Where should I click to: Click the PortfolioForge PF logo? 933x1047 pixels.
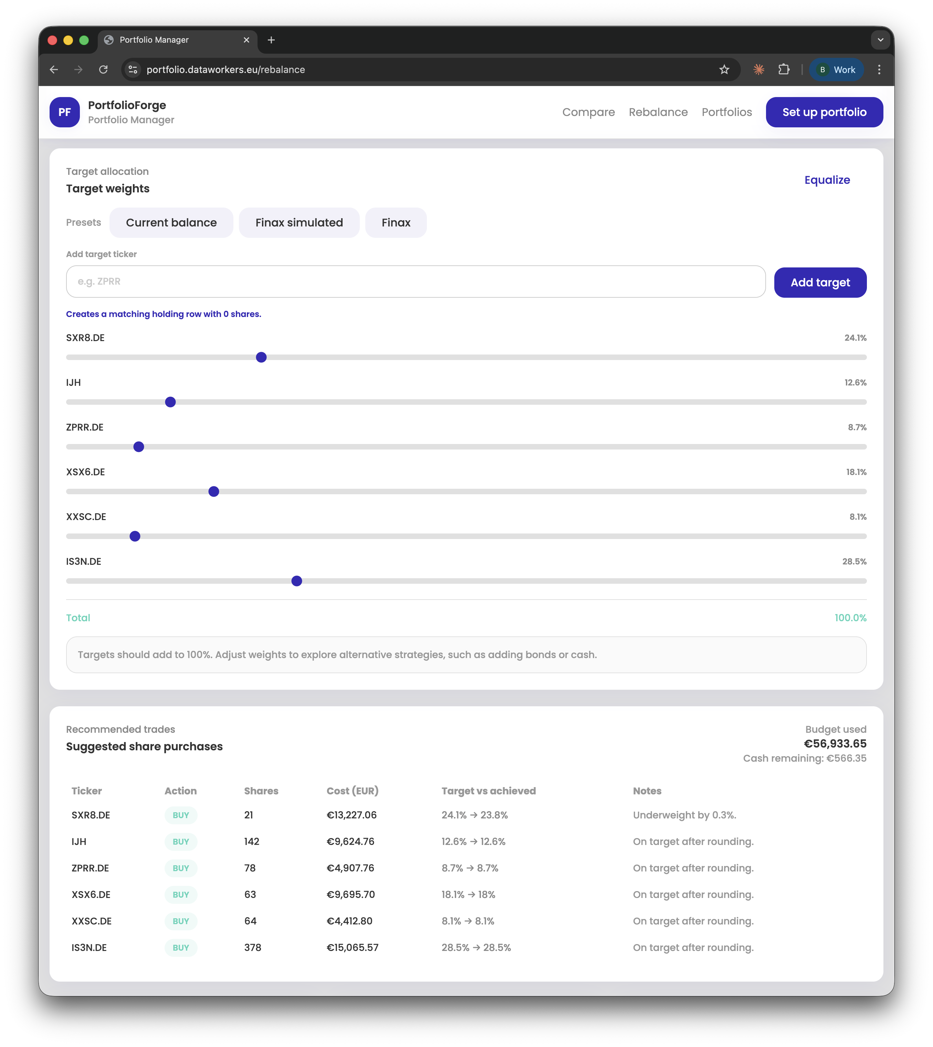tap(65, 112)
